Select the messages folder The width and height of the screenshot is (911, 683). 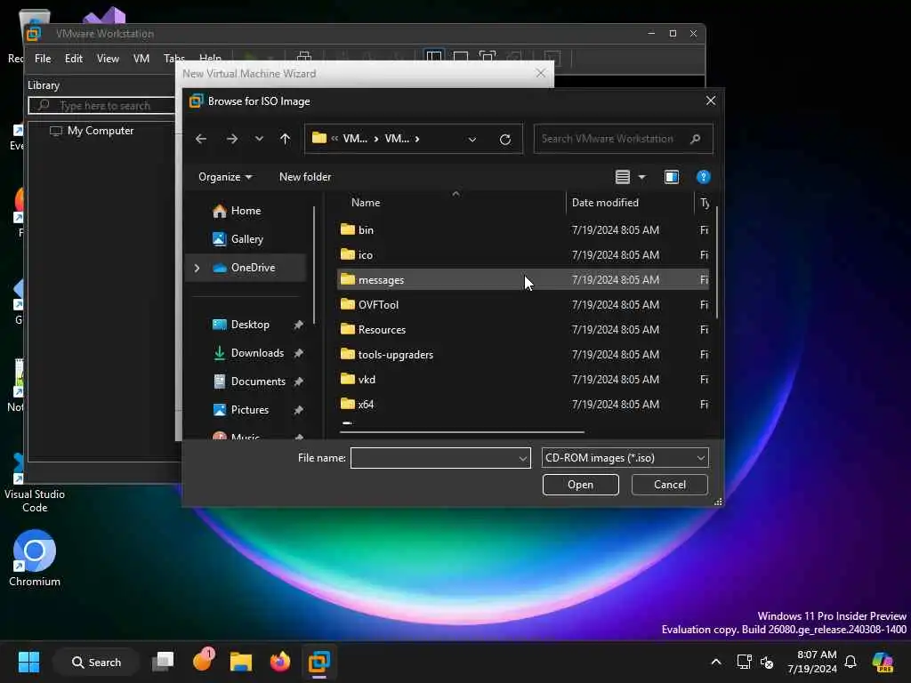pyautogui.click(x=523, y=280)
